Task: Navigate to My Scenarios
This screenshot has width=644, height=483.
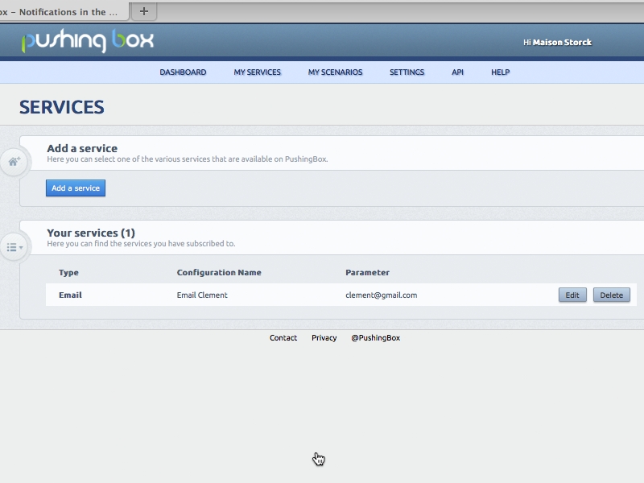Action: pos(335,72)
